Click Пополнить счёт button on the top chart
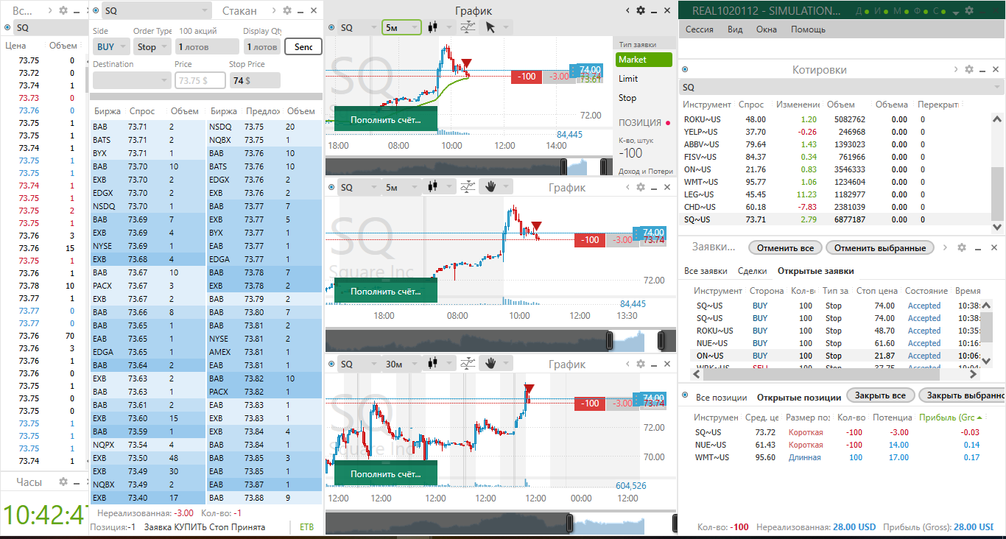This screenshot has width=1006, height=539. [x=385, y=119]
